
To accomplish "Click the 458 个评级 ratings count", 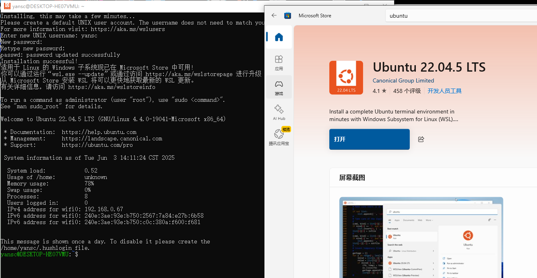I will 407,91.
